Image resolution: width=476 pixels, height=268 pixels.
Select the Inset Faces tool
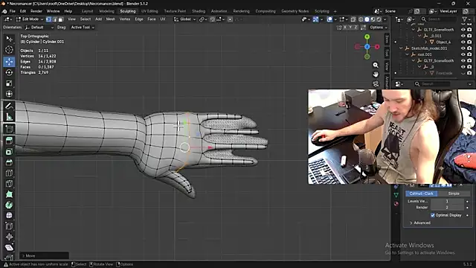tap(9, 151)
